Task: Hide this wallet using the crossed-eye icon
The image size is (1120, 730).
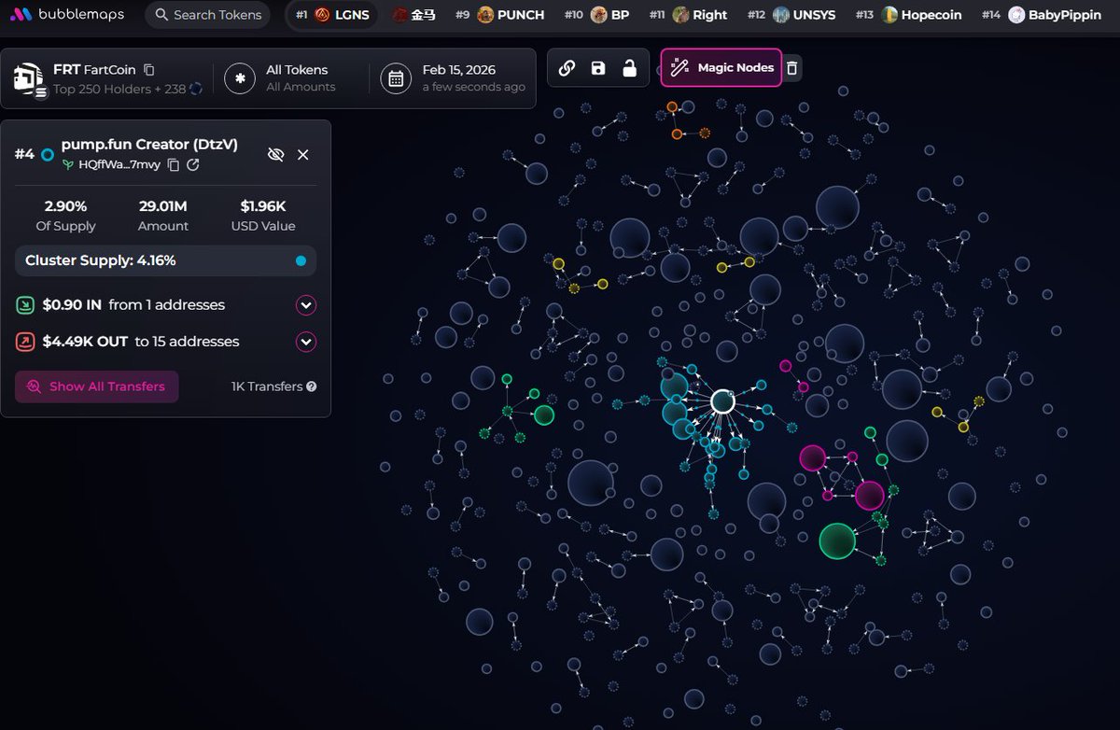Action: click(x=275, y=154)
